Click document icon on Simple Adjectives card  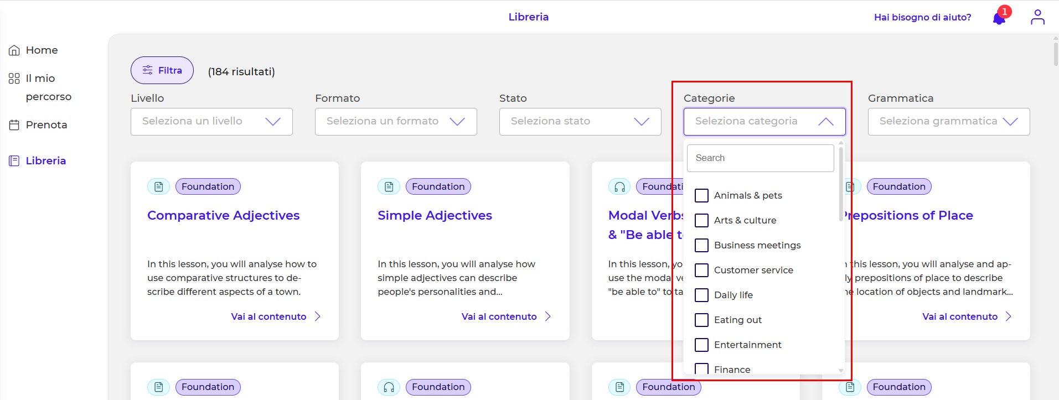point(389,187)
